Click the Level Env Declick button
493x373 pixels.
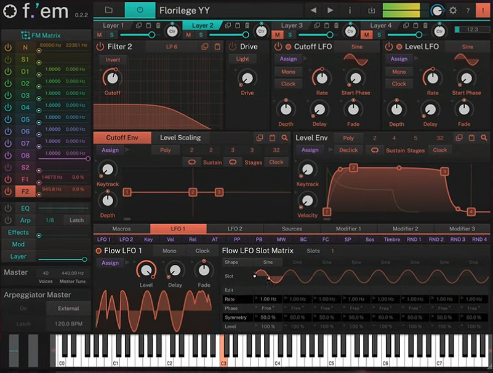[348, 150]
